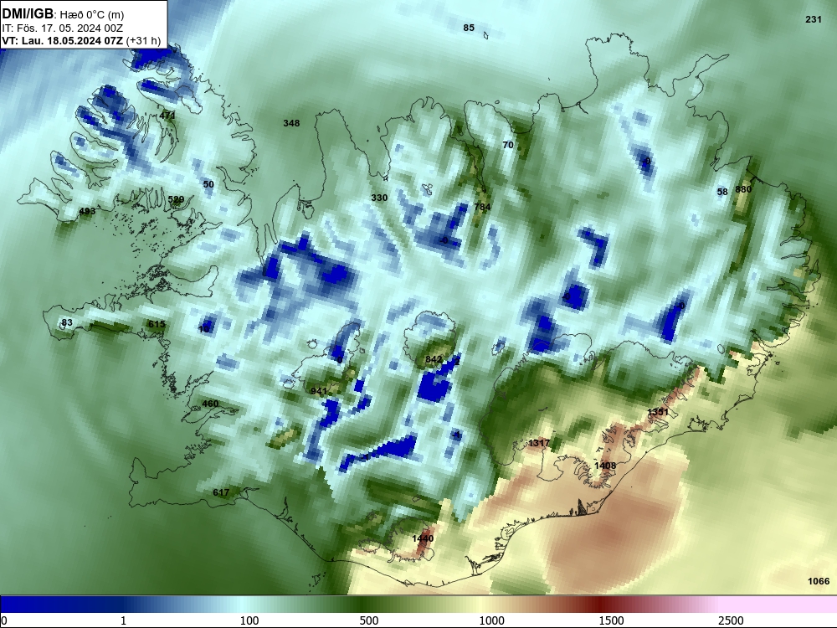This screenshot has width=837, height=628.
Task: Select the 784 height value
Action: (x=483, y=207)
